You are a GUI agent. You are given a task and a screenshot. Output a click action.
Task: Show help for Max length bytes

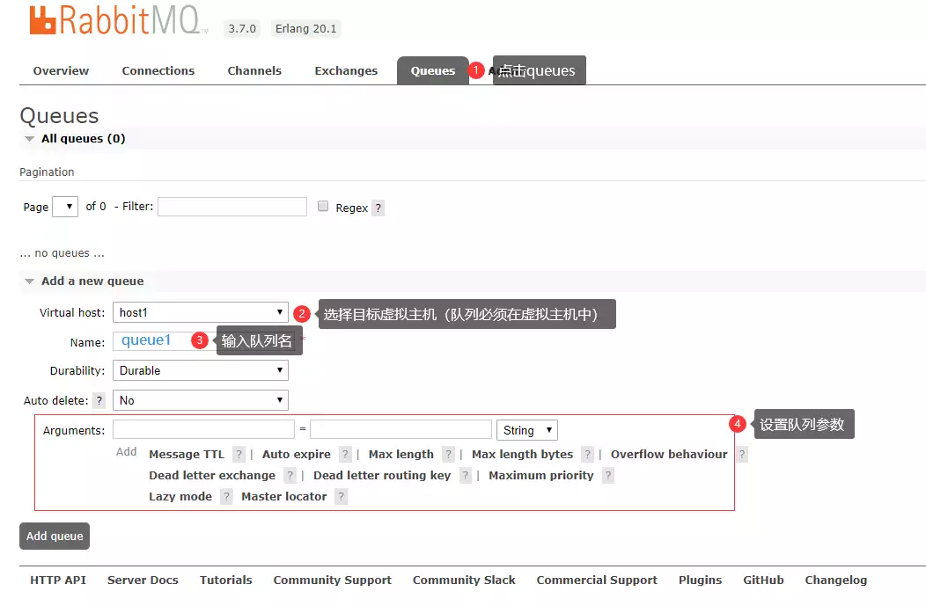pos(588,455)
